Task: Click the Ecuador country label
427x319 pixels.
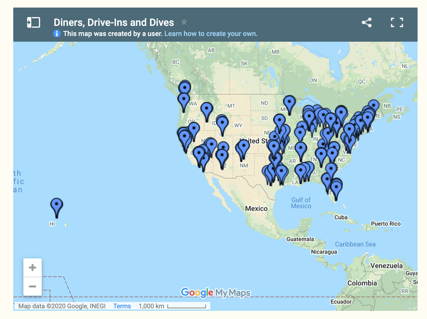Action: coord(341,301)
